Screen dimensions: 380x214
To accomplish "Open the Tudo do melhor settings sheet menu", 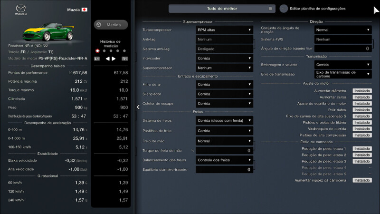I will tap(222, 9).
